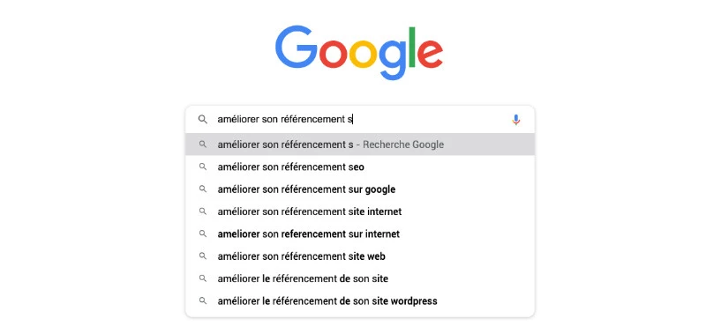Click the Google logo

click(359, 53)
